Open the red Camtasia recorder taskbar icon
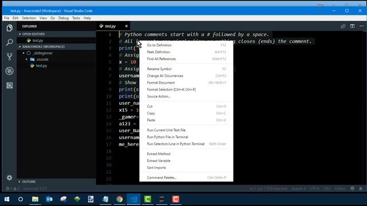This screenshot has height=206, width=367. (176, 199)
